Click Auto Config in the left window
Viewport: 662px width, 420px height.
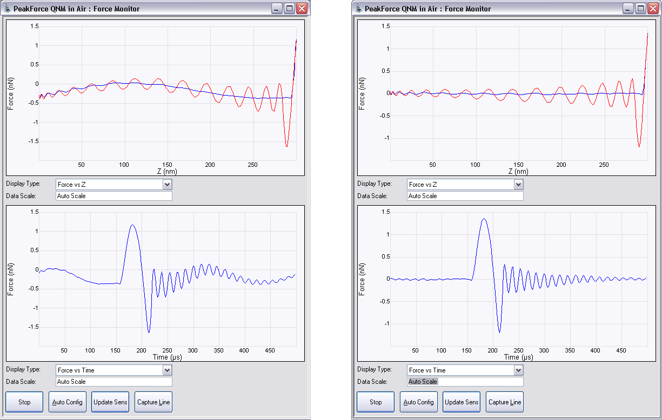point(67,402)
